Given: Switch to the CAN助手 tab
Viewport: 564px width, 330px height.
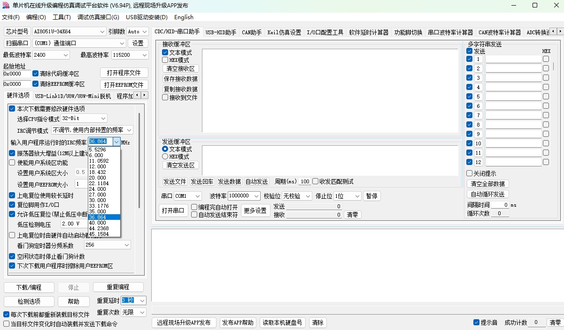Looking at the screenshot, I should 252,32.
